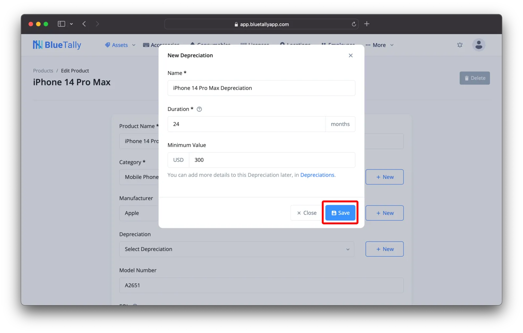Expand the Assets dropdown chevron
The image size is (523, 333).
134,45
